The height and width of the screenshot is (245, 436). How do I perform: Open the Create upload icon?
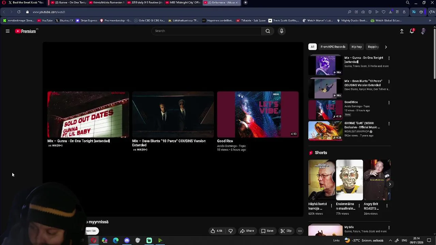coord(402,31)
